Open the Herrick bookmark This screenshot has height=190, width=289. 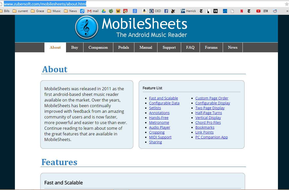click(188, 11)
